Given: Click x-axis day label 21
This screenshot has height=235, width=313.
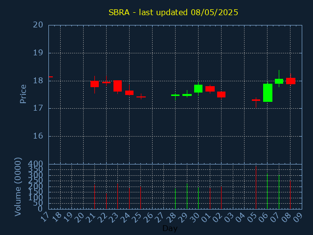Looking at the screenshot, I should tap(91, 217).
